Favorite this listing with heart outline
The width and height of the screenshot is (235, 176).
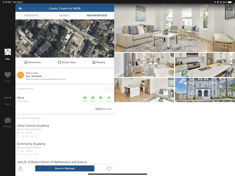(x=109, y=169)
